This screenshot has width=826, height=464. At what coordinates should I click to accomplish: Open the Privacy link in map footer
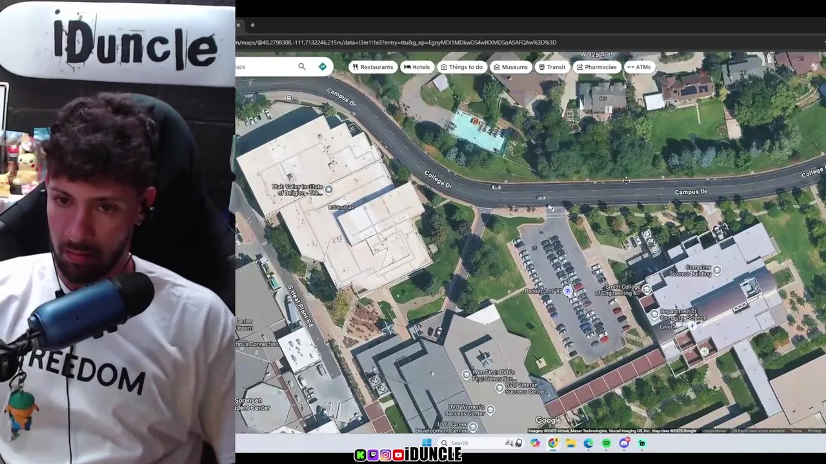click(x=814, y=430)
